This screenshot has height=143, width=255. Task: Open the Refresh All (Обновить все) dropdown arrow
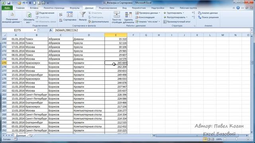tap(31, 22)
